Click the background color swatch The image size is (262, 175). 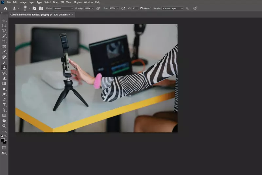coord(5,142)
